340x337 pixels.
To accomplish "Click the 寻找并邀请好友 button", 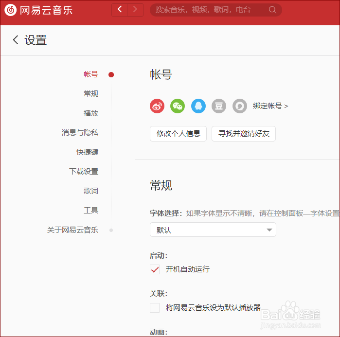I will point(244,134).
